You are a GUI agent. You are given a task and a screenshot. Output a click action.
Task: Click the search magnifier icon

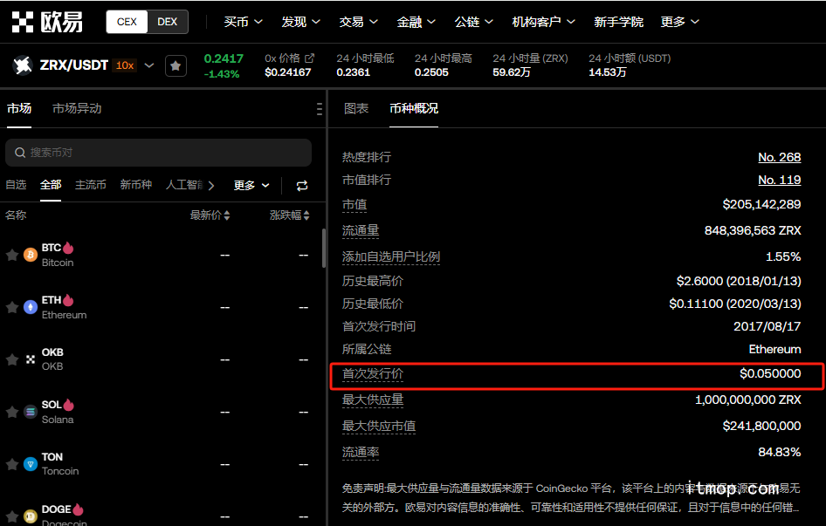20,153
